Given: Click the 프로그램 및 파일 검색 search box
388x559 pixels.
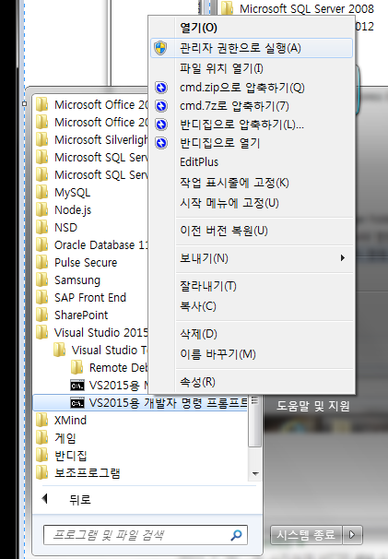Looking at the screenshot, I should [146, 535].
